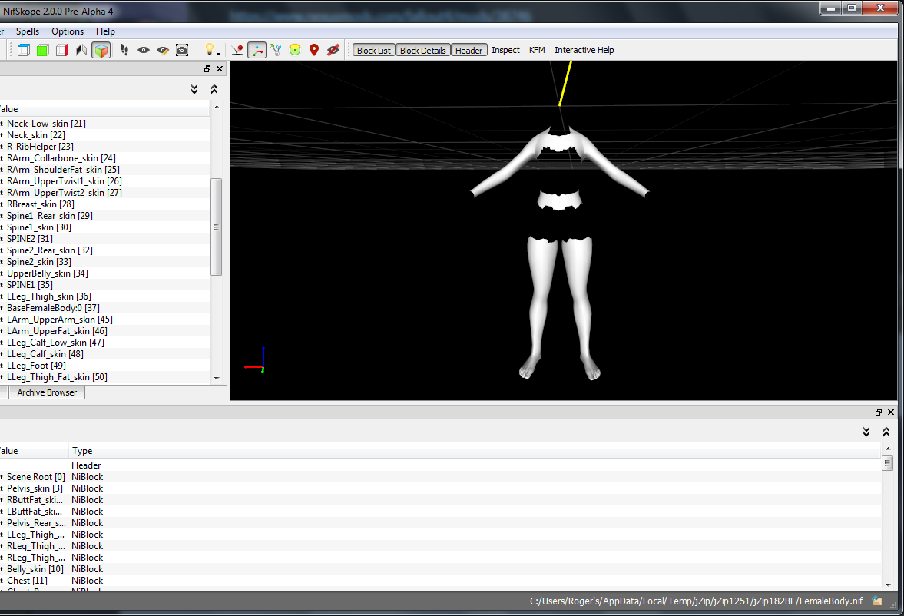Toggle the crossed-out eye hidden objects icon
Image resolution: width=904 pixels, height=616 pixels.
pos(333,50)
